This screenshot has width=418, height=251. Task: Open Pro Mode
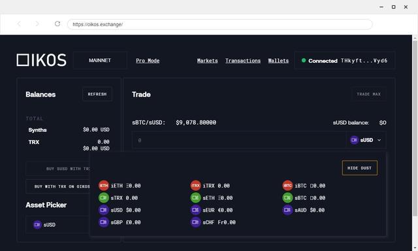click(148, 61)
